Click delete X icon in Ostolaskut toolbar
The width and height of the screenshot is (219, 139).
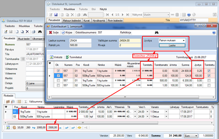(72, 15)
